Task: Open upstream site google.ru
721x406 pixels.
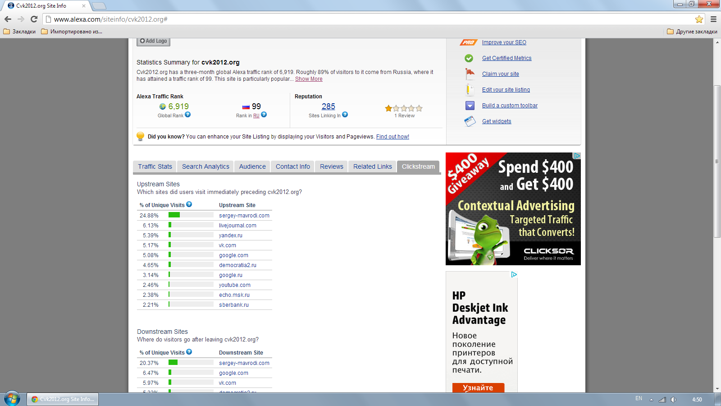Action: coord(231,275)
